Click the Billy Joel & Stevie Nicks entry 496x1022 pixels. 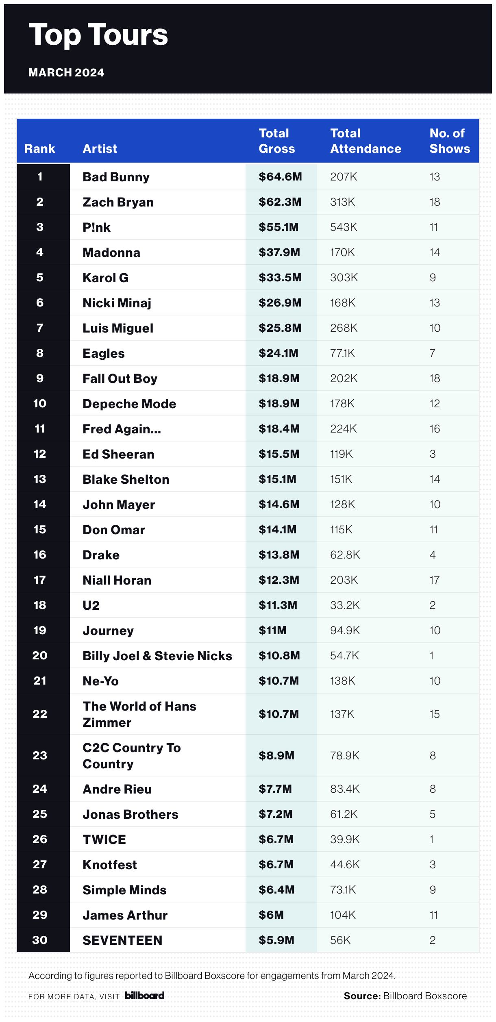click(x=157, y=656)
